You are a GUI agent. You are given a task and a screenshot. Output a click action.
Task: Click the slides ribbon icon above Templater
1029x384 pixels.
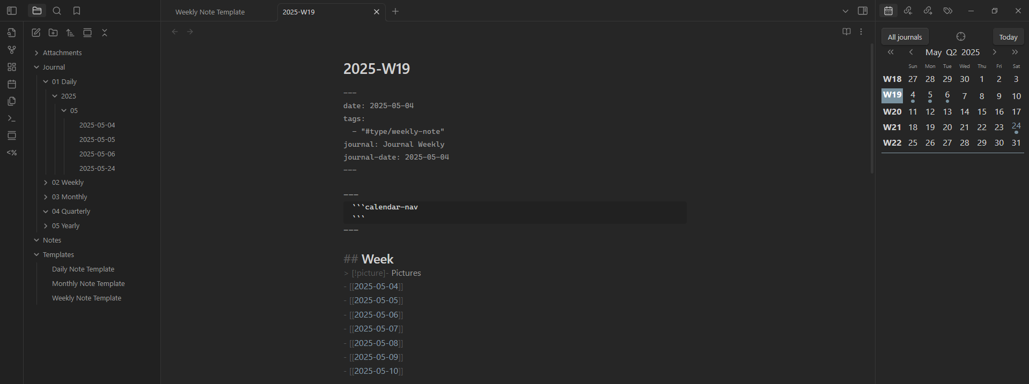12,135
